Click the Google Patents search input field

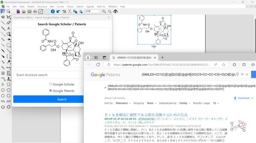pos(187,74)
